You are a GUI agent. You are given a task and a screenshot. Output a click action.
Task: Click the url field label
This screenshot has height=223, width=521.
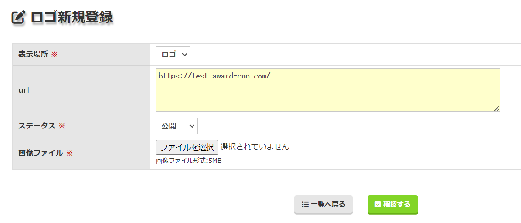(24, 90)
